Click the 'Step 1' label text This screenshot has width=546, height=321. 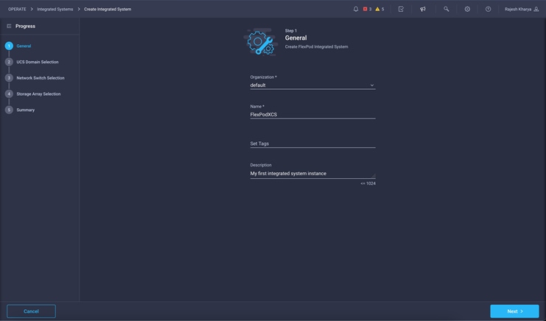click(291, 31)
